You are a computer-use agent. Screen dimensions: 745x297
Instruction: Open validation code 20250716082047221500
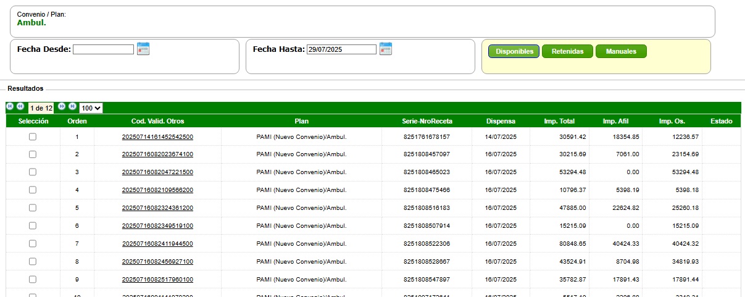(x=157, y=172)
